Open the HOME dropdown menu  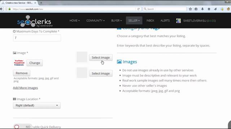point(75,21)
